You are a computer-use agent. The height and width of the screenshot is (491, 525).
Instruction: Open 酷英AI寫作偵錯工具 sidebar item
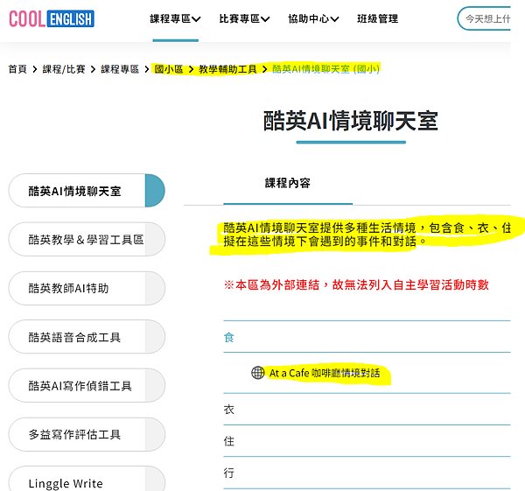87,385
